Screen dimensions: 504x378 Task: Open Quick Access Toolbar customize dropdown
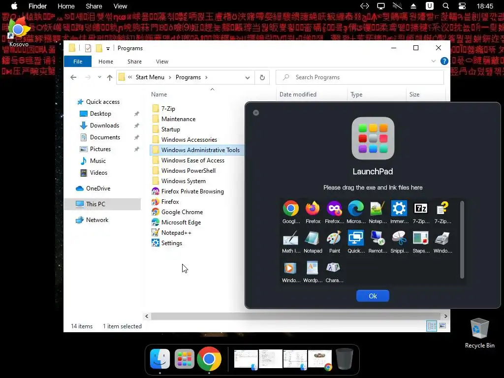[x=108, y=49]
